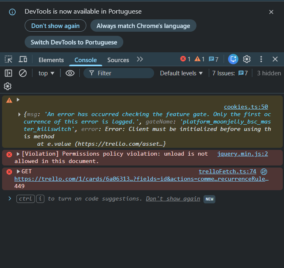Open the AI assistance panel icon
The height and width of the screenshot is (268, 284).
[x=233, y=59]
